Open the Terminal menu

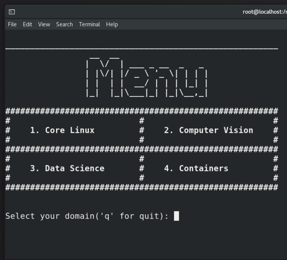point(89,25)
